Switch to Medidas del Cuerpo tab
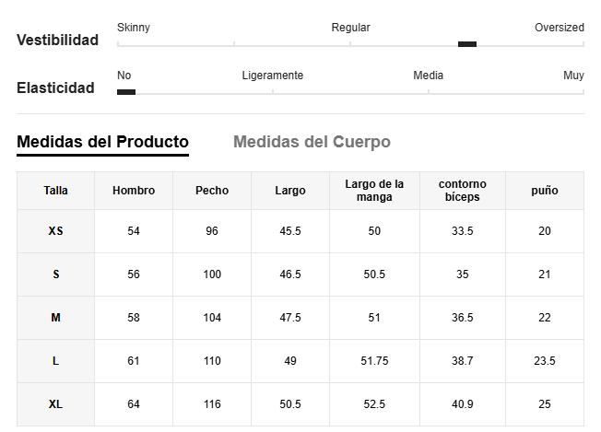601x432 pixels. (312, 142)
